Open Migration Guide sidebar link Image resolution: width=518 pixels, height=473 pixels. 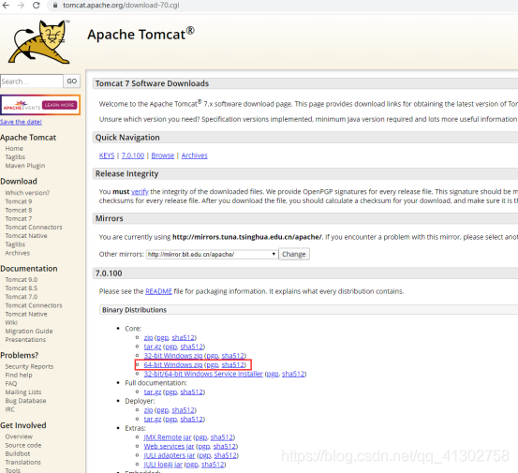tap(29, 332)
